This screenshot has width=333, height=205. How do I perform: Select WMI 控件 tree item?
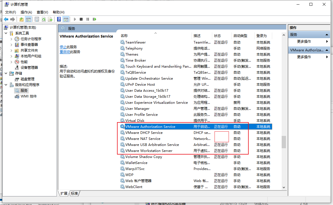pyautogui.click(x=29, y=96)
